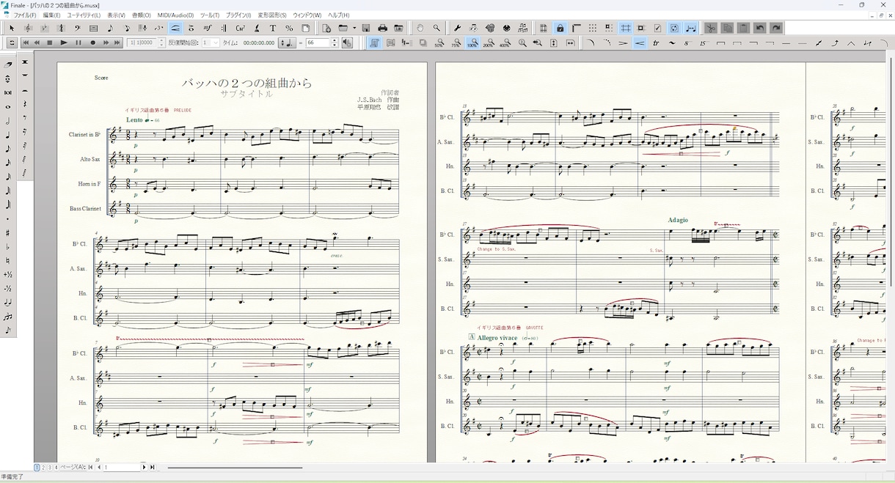Open the repeat start count dropdown

click(216, 43)
